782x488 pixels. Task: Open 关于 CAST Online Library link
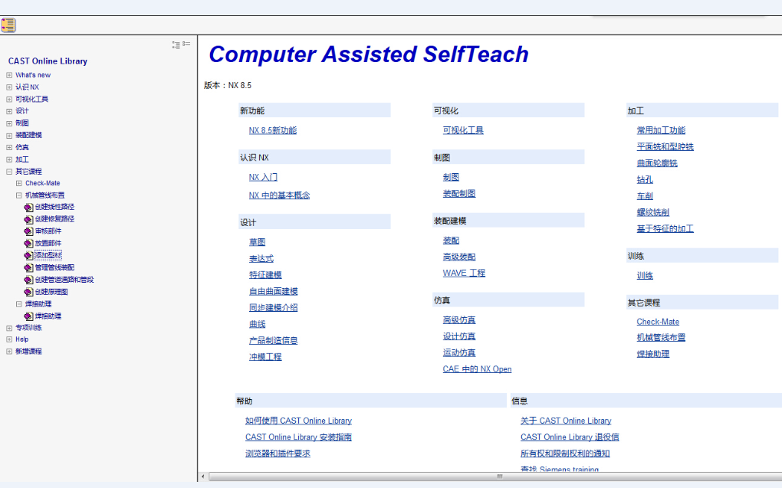566,421
